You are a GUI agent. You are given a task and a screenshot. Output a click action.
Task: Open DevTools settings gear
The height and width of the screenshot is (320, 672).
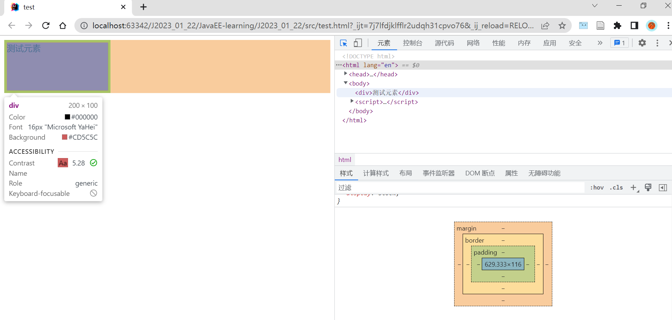click(x=642, y=43)
